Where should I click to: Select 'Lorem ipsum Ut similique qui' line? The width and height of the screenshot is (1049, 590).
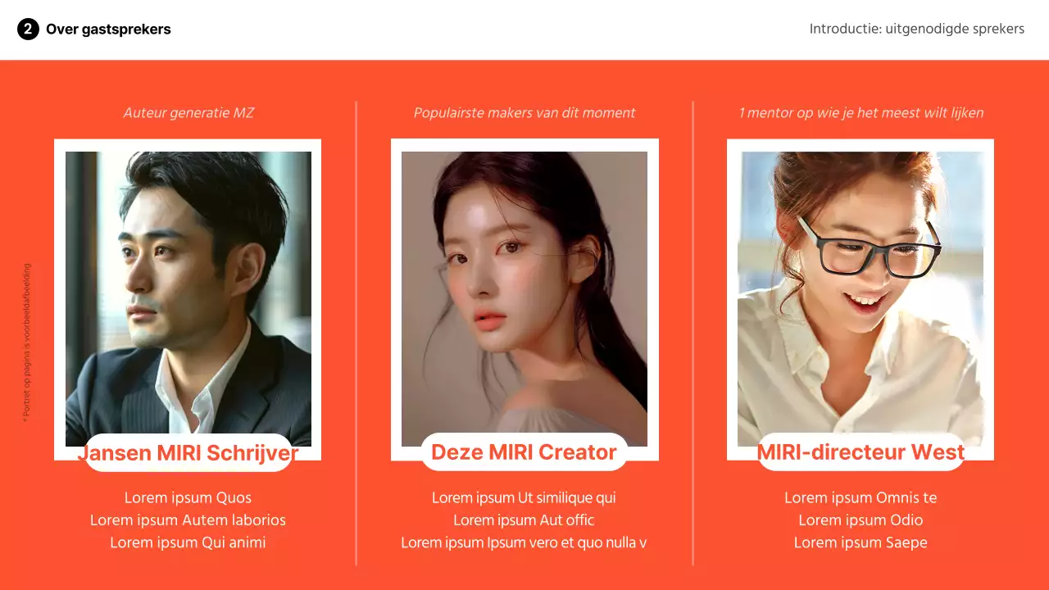[x=524, y=498]
